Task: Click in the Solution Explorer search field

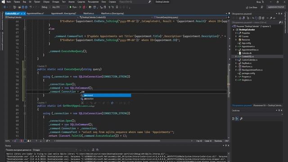Action: 255,22
